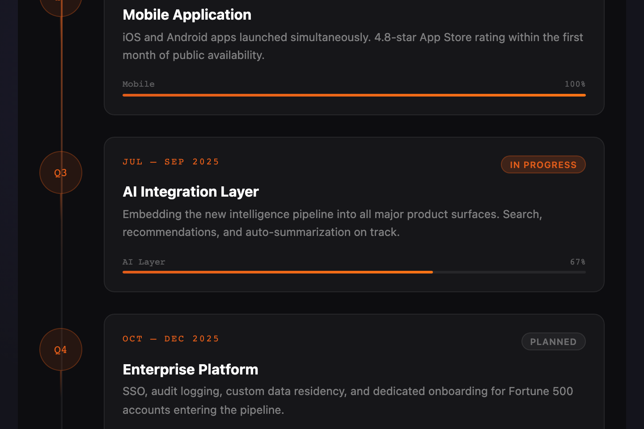Select the Mobile Application heading
Viewport: 644px width, 429px height.
187,15
